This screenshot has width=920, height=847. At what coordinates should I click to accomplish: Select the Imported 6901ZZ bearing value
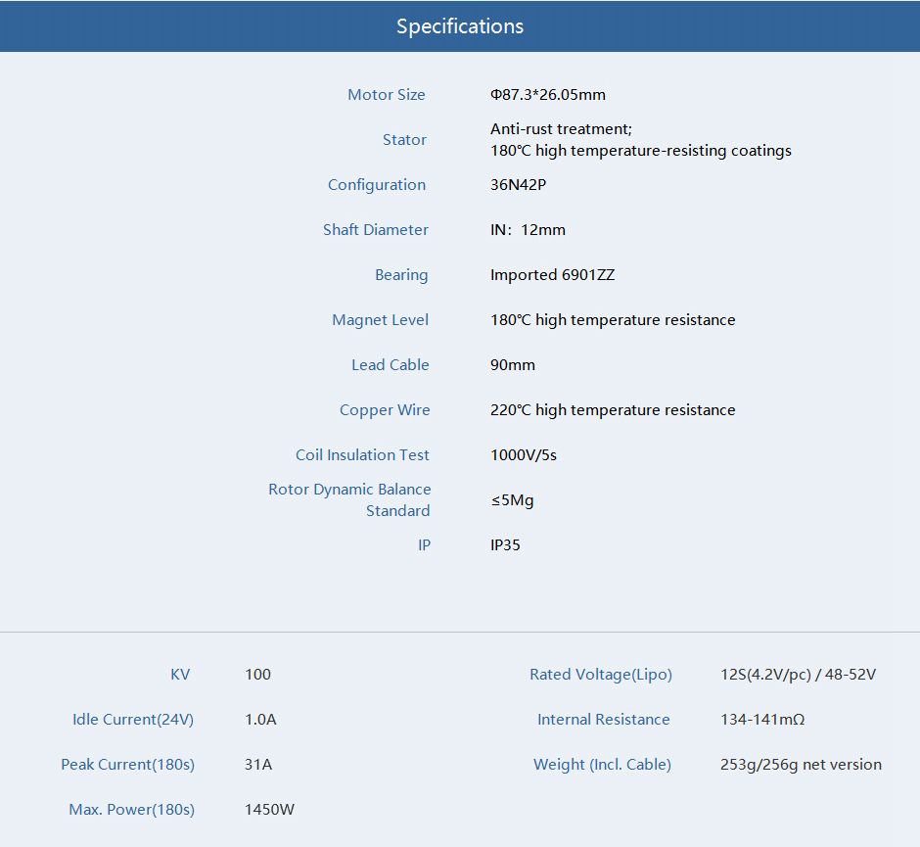coord(552,275)
